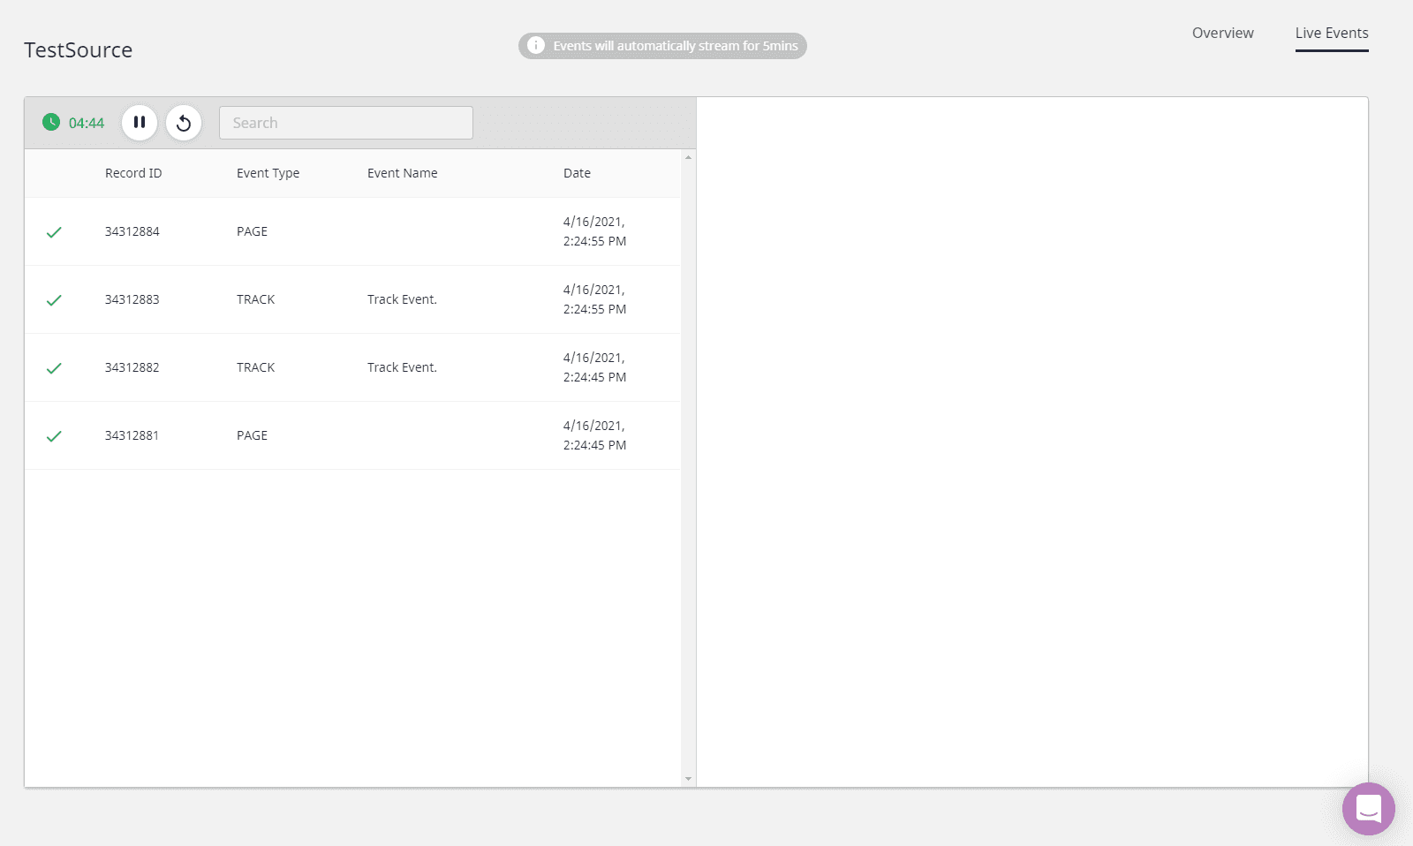The height and width of the screenshot is (846, 1413).
Task: Click green checkmark for record 34312882
Action: coord(54,368)
